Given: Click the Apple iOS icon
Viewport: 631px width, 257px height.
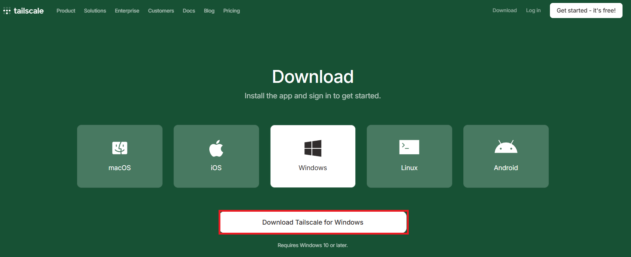Looking at the screenshot, I should point(216,148).
